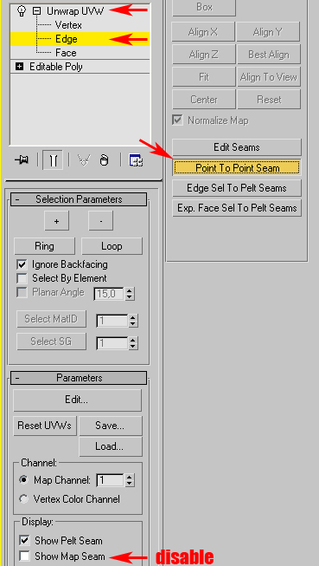Select the Face sub-object level

66,53
